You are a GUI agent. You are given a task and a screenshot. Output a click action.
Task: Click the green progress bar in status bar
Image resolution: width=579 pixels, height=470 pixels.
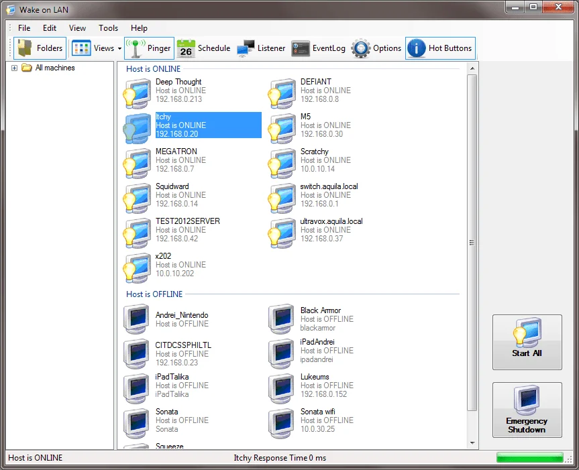(x=529, y=457)
